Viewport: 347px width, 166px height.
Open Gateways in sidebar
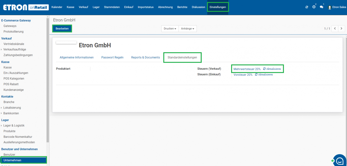(10, 26)
